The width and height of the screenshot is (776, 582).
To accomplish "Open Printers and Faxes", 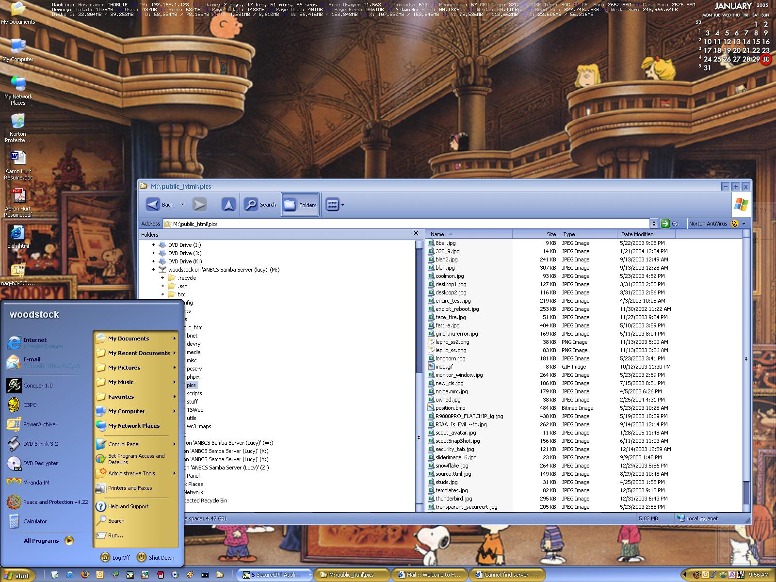I will 136,488.
